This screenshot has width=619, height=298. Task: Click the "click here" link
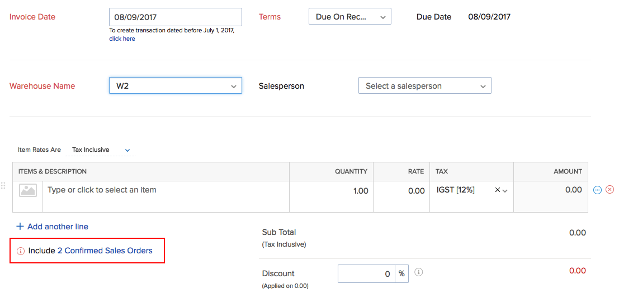click(122, 39)
